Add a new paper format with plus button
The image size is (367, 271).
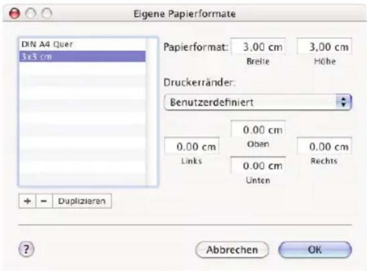(27, 201)
